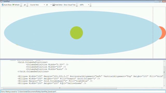Click the text Fill="LightBlue" in editor
This screenshot has width=166, height=93.
79,81
